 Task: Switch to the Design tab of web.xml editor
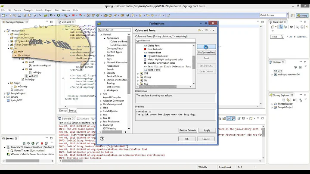coord(63,111)
